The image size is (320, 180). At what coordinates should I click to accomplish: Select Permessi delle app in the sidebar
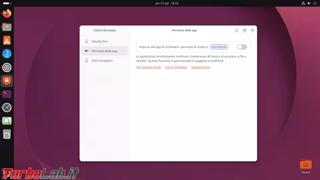(x=104, y=51)
